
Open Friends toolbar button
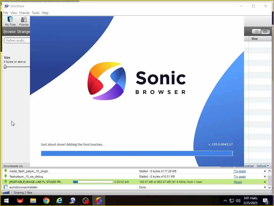pos(24,21)
